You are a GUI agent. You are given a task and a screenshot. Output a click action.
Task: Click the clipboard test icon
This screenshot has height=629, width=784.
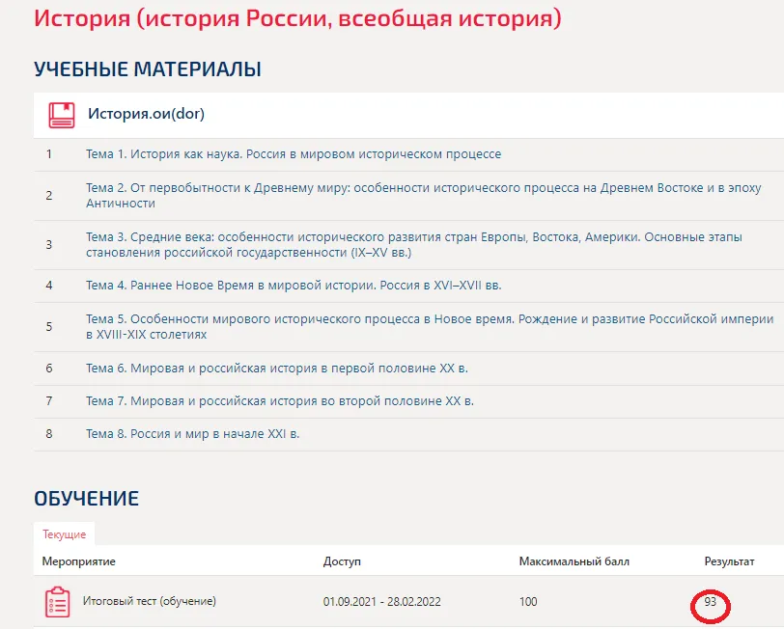click(58, 602)
